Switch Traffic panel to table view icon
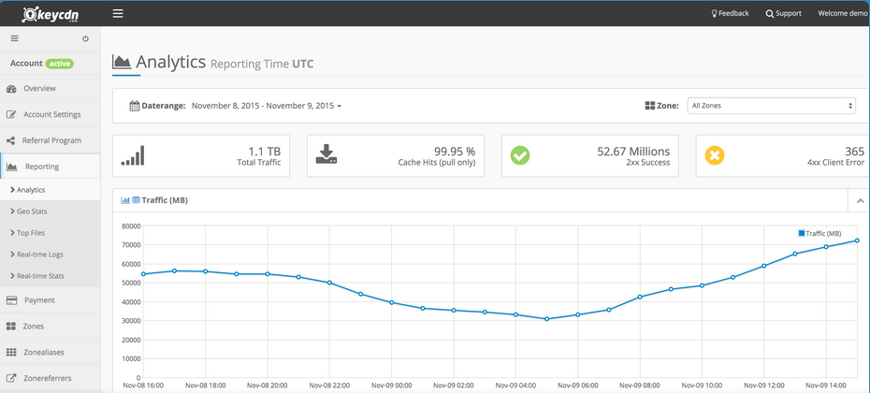The width and height of the screenshot is (870, 393). [136, 200]
